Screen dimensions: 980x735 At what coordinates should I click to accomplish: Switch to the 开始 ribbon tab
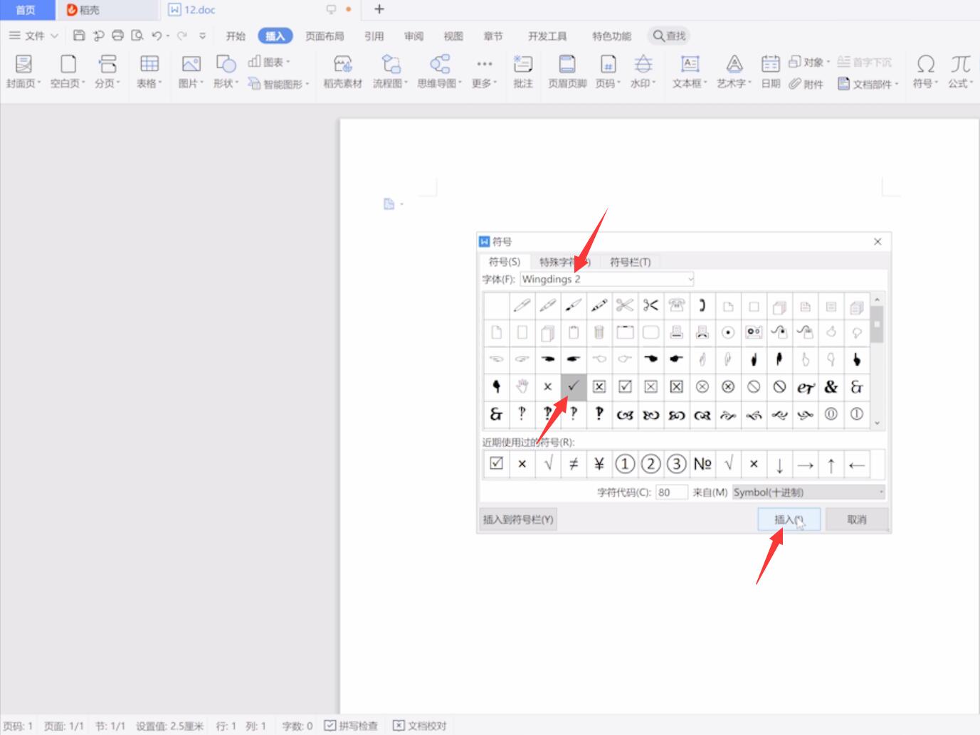point(236,36)
